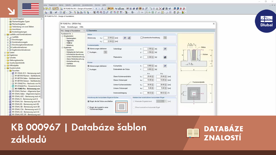This screenshot has width=276, height=155.
Task: Open Tabelle menu in main menu bar
Action: pos(68,5)
